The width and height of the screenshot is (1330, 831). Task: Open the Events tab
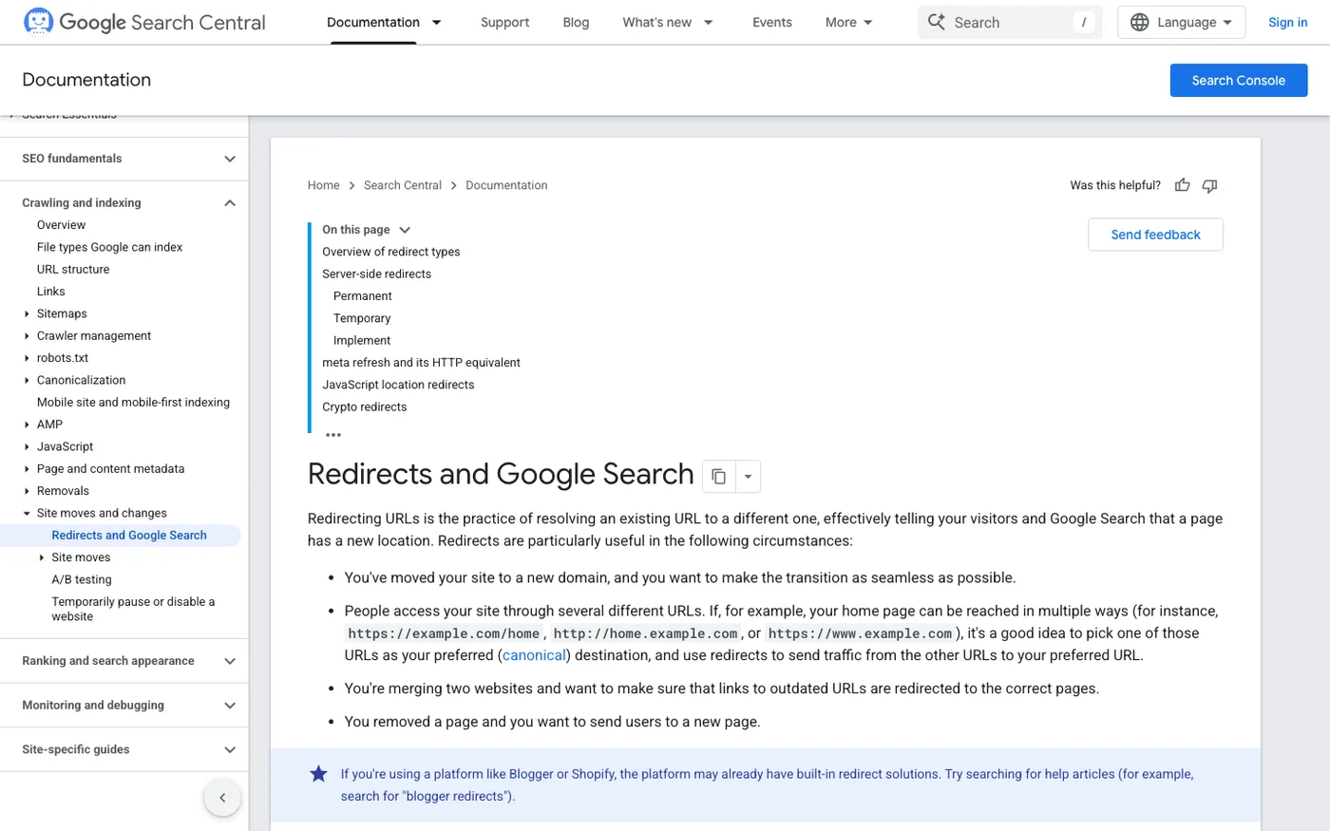(x=772, y=22)
